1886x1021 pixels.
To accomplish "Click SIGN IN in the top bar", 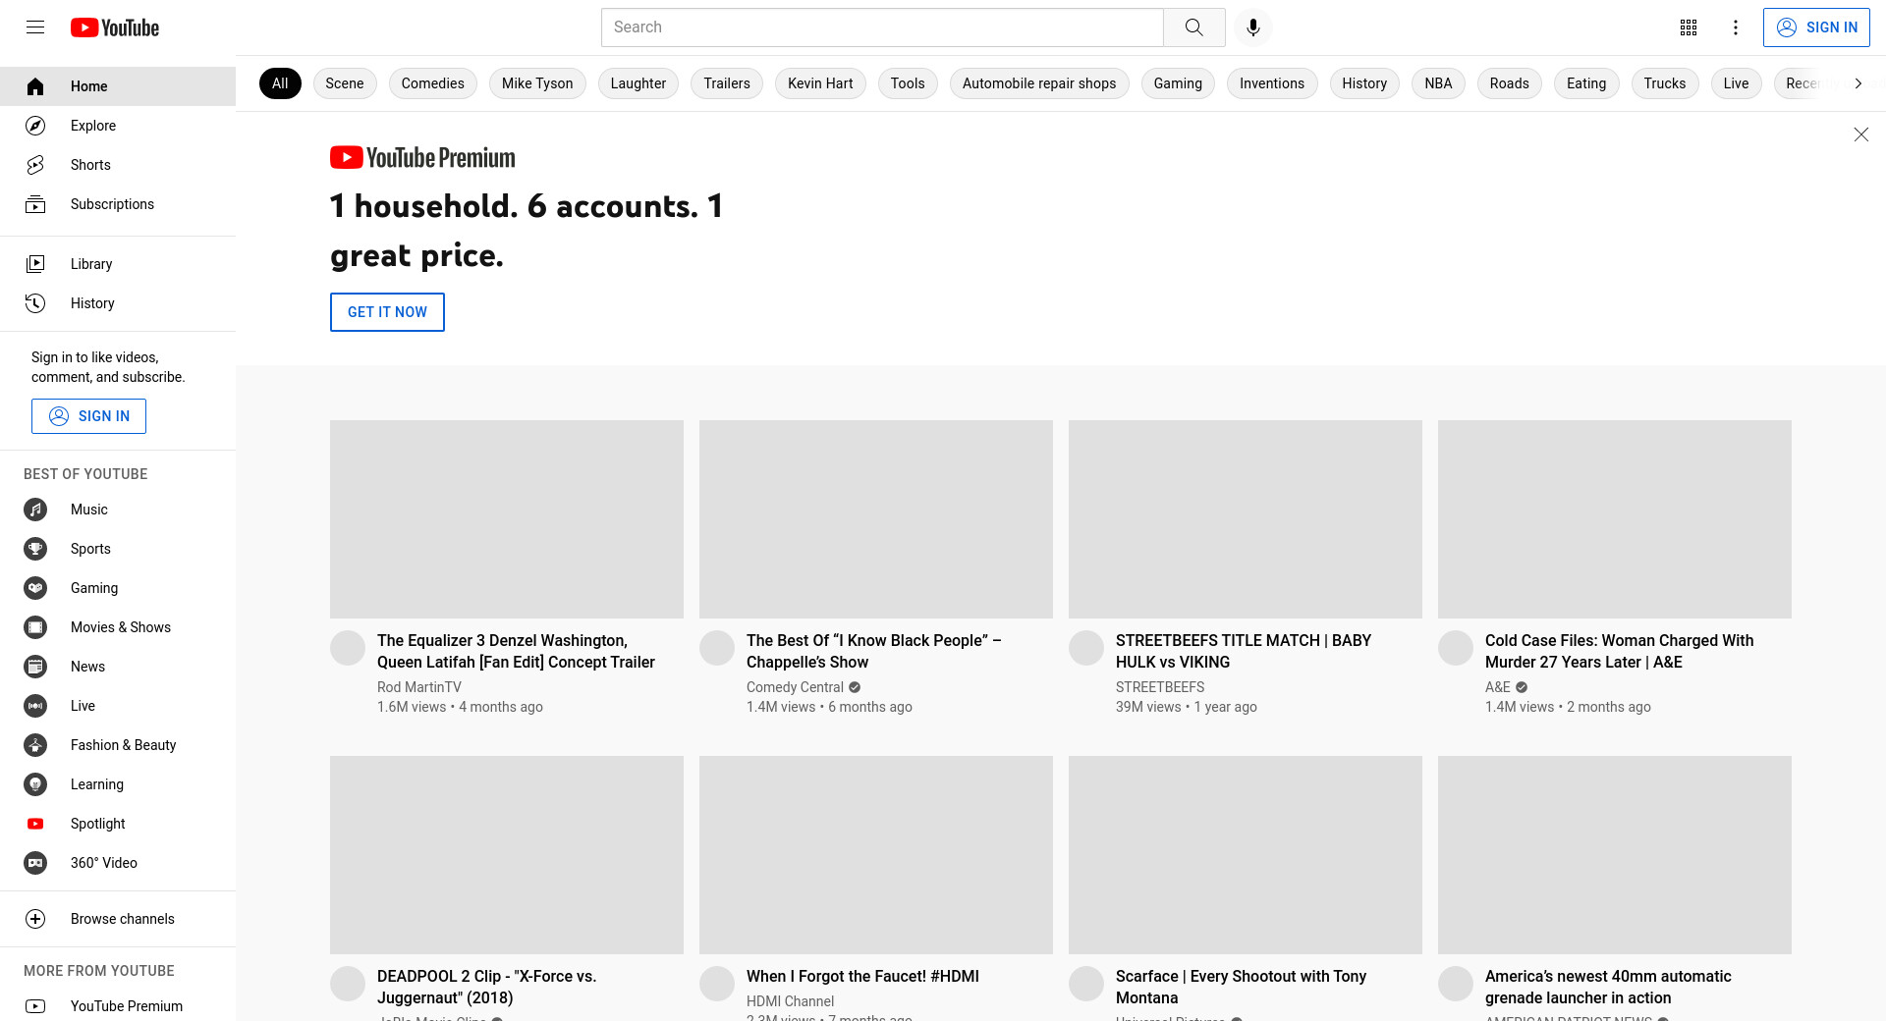I will pyautogui.click(x=1816, y=27).
